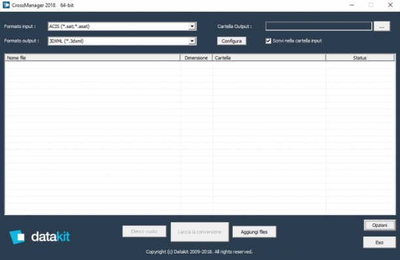Select the ACIS input format combo box
Viewport: 400px width, 260px height.
coord(122,26)
